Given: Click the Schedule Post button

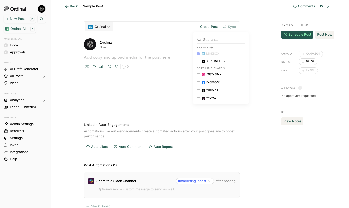Looking at the screenshot, I should point(297,35).
